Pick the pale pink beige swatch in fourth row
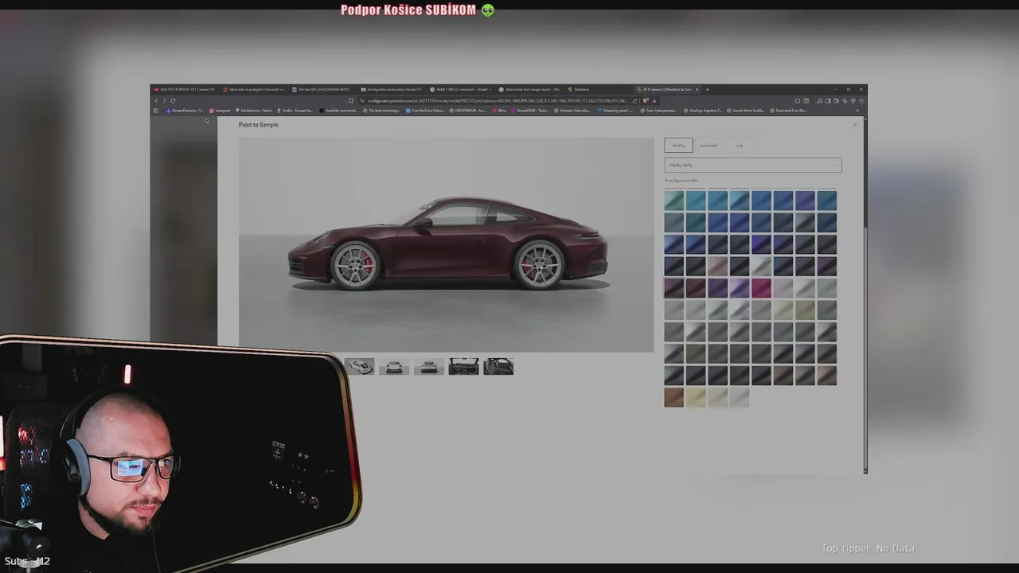 point(718,266)
